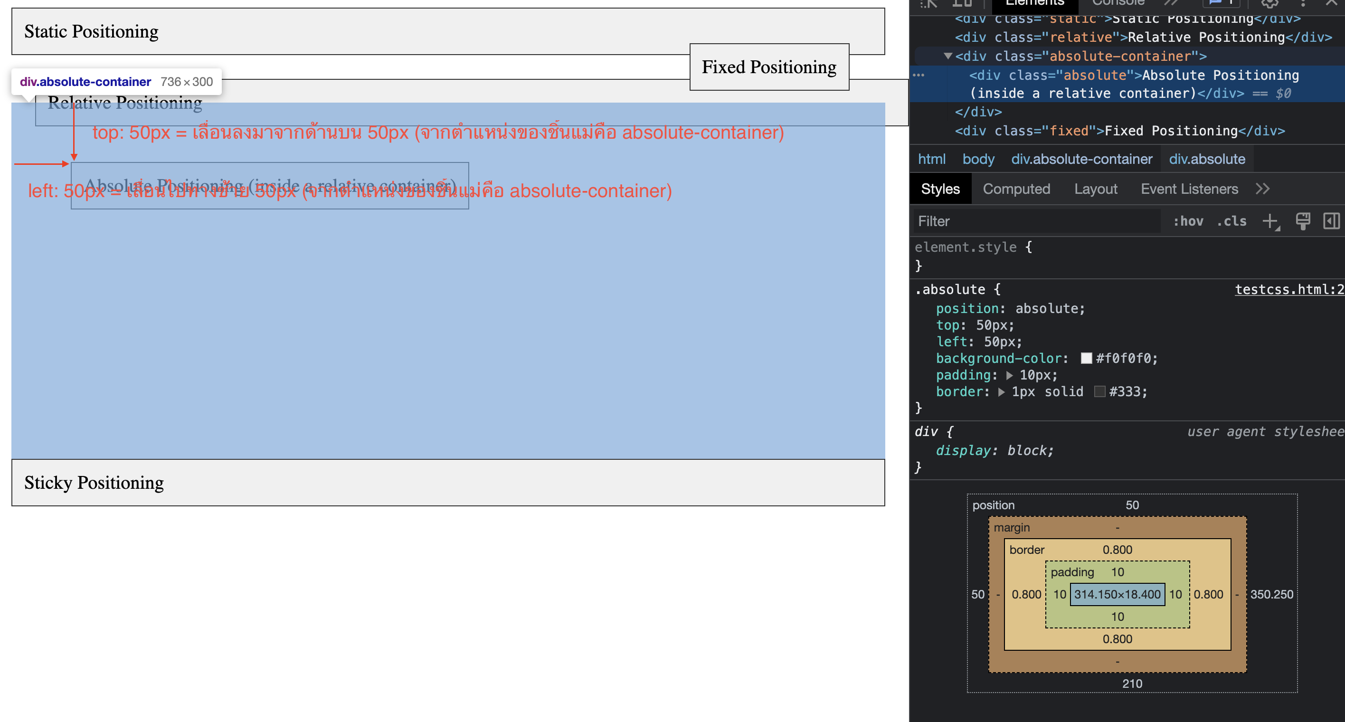The height and width of the screenshot is (722, 1345).
Task: Select the static div DOM node
Action: coord(1127,19)
